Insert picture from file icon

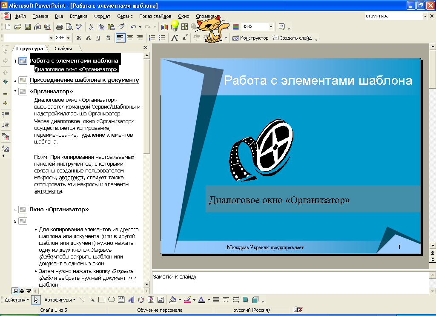[161, 299]
